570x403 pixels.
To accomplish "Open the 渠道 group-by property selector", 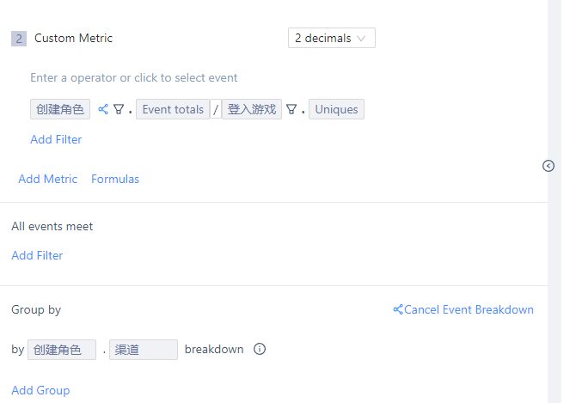I will (143, 350).
